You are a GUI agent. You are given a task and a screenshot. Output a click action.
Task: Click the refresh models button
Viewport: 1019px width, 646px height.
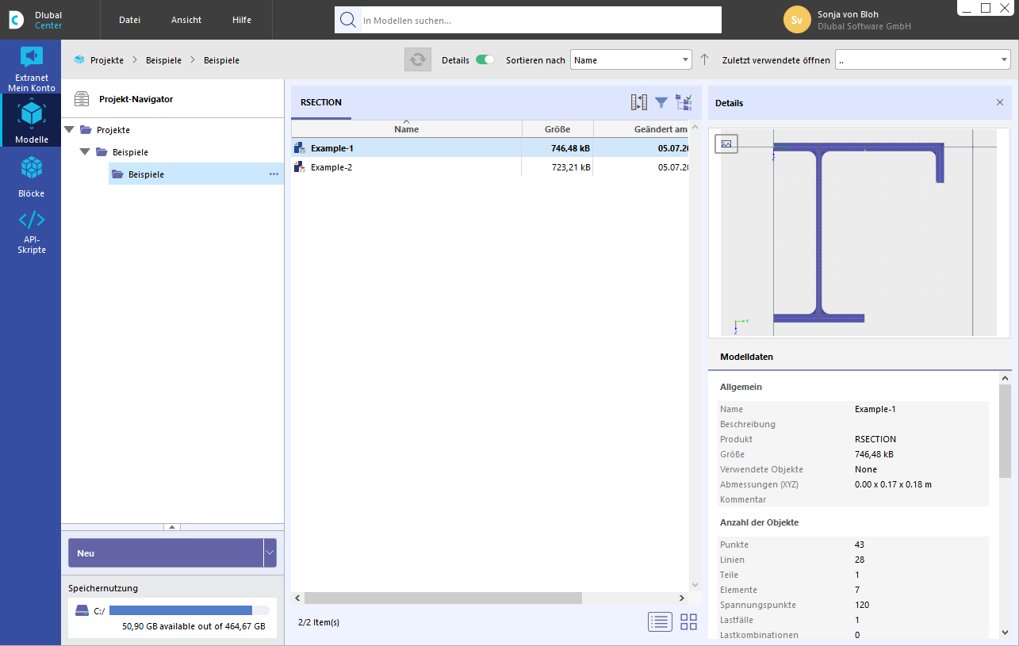coord(418,60)
